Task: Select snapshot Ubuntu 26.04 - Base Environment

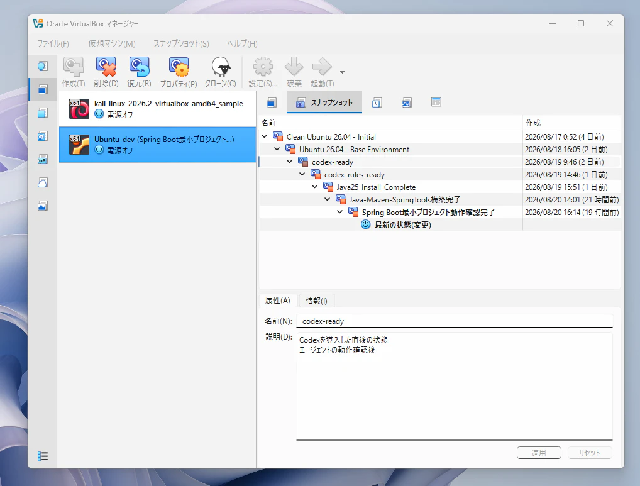Action: tap(355, 150)
